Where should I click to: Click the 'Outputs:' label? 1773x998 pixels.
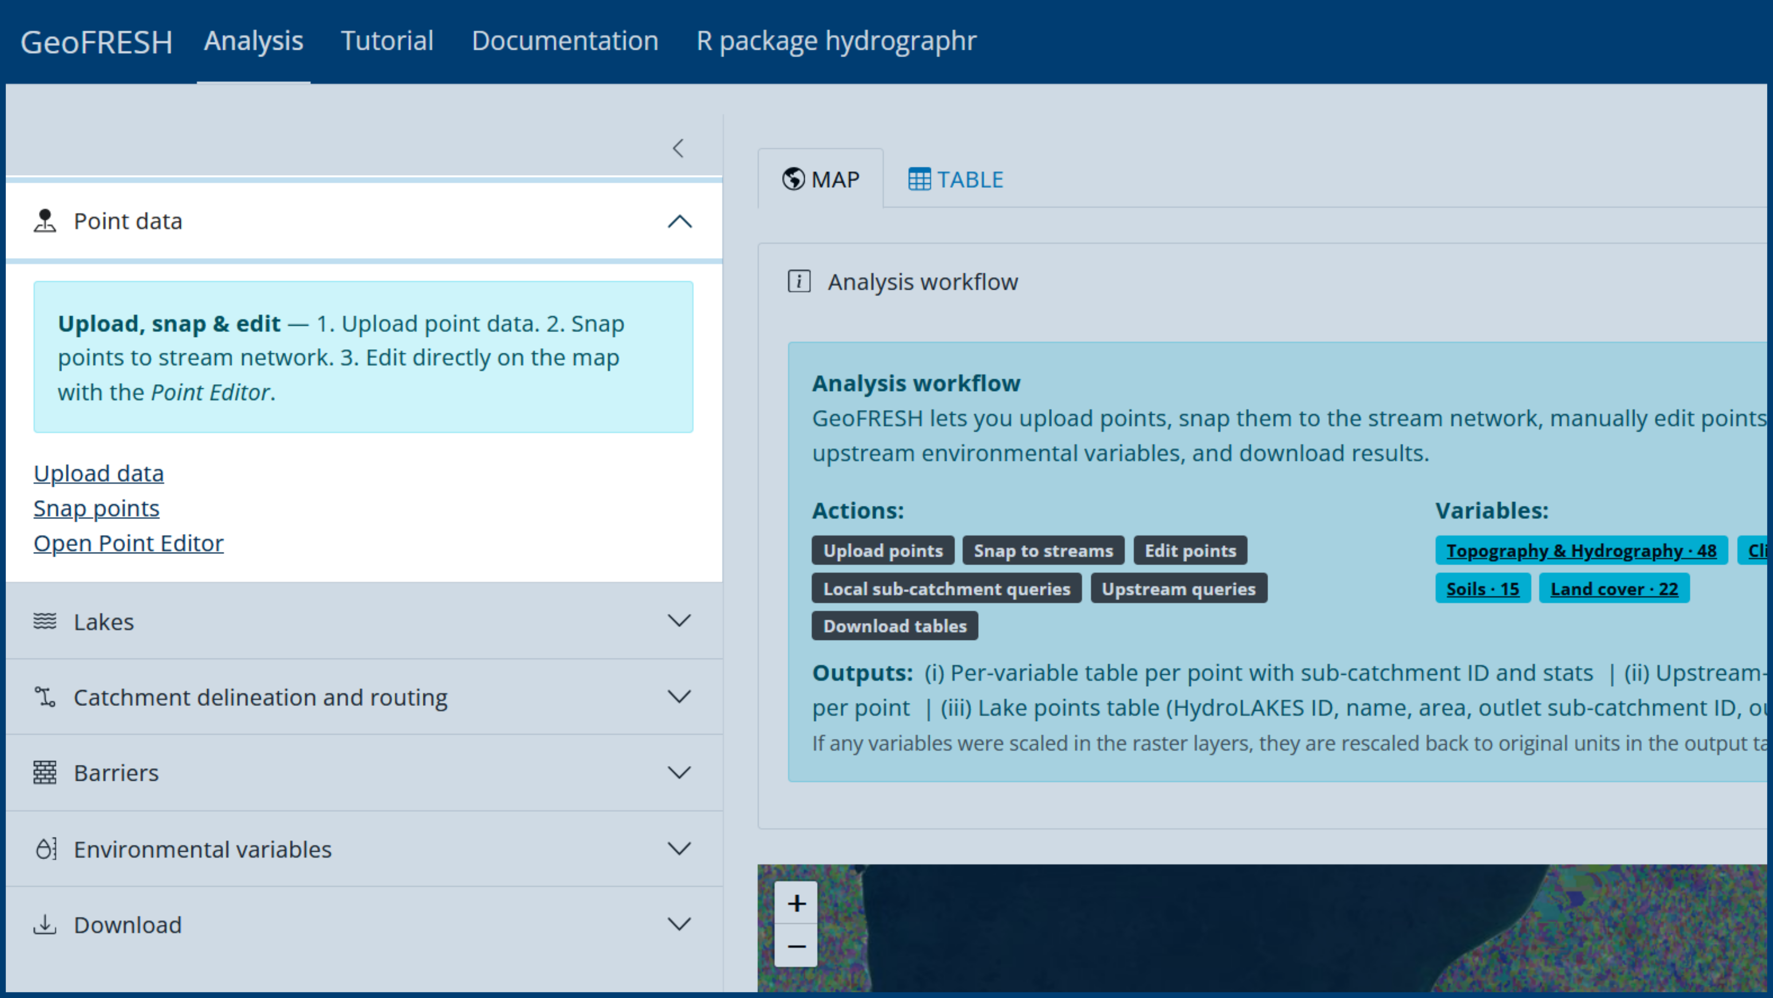tap(862, 672)
